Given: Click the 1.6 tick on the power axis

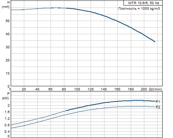Looking at the screenshot, I should click(x=7, y=112).
